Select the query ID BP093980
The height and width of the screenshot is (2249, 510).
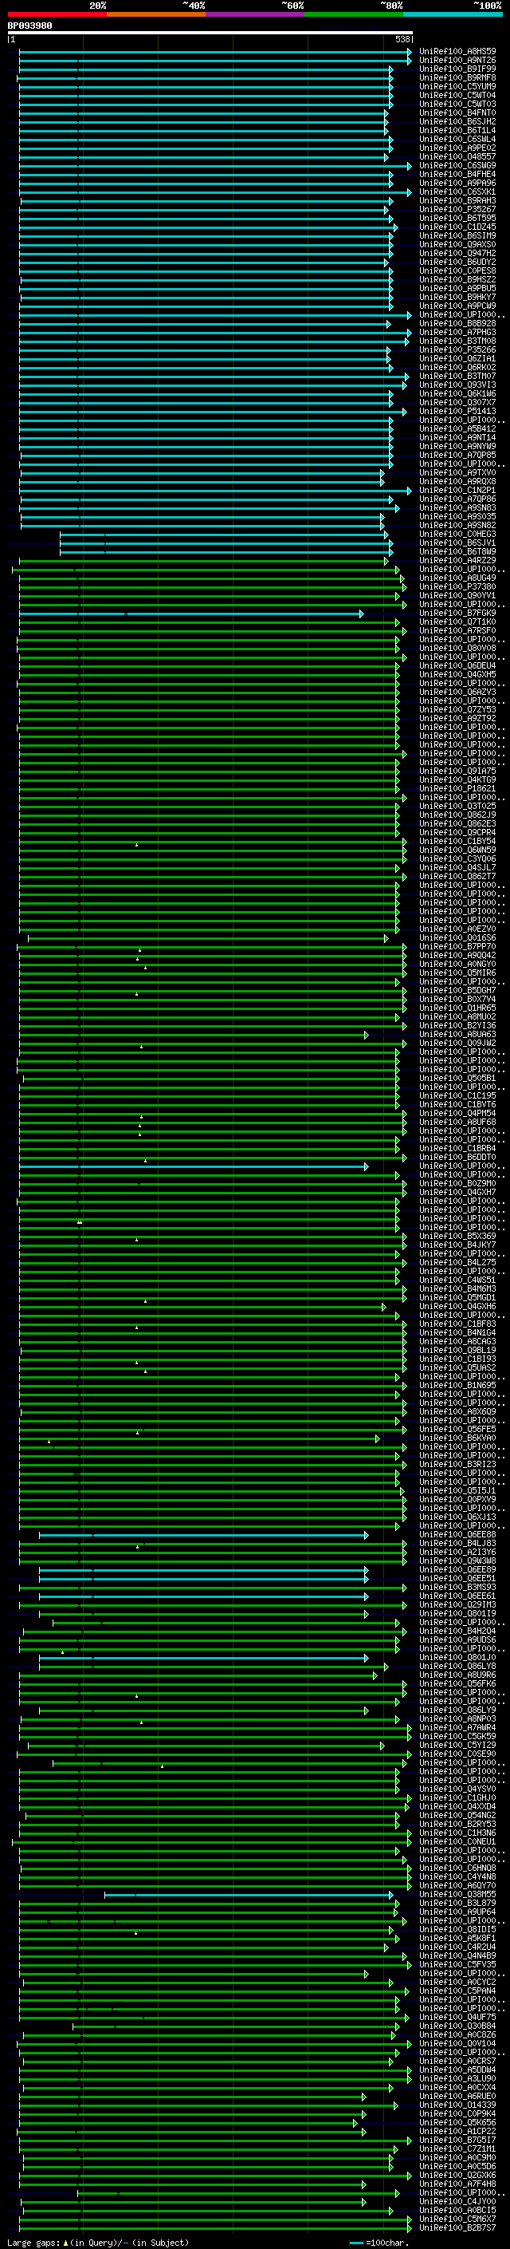(x=29, y=26)
